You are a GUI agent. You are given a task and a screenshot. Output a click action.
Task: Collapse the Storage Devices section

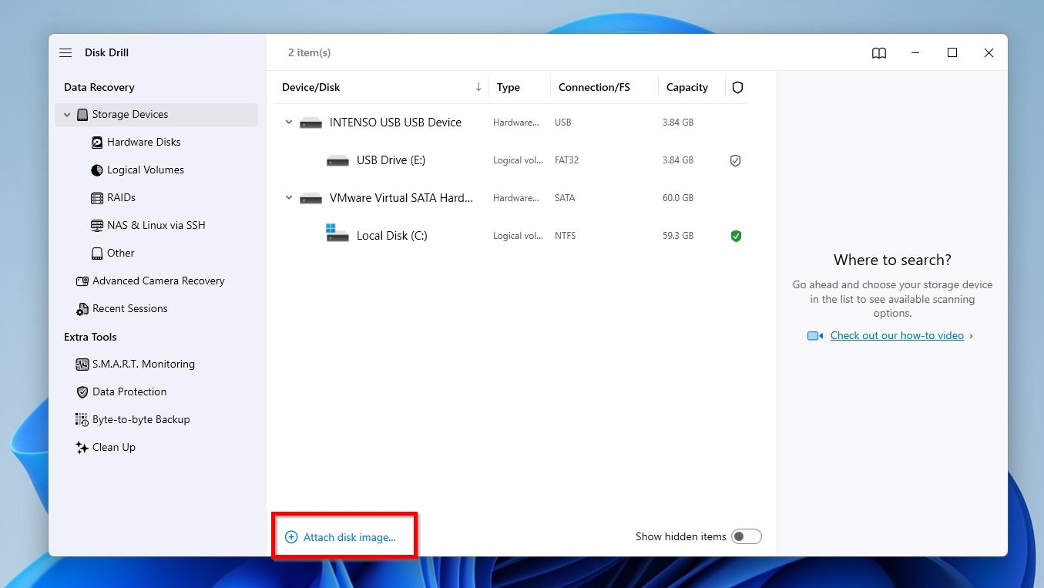67,114
